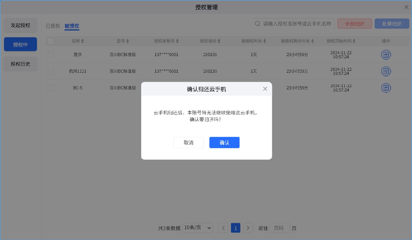Click 取消 to cancel the return
The height and width of the screenshot is (240, 412).
[188, 142]
